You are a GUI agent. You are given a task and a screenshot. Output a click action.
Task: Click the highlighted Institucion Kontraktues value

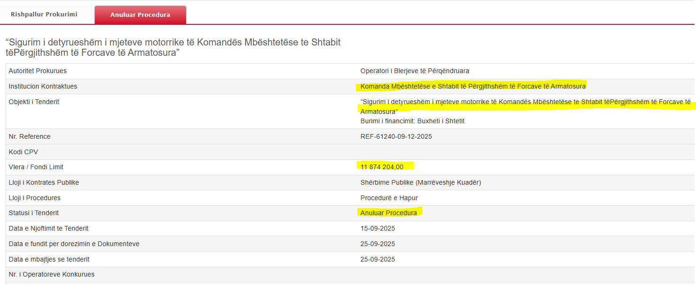(x=473, y=86)
